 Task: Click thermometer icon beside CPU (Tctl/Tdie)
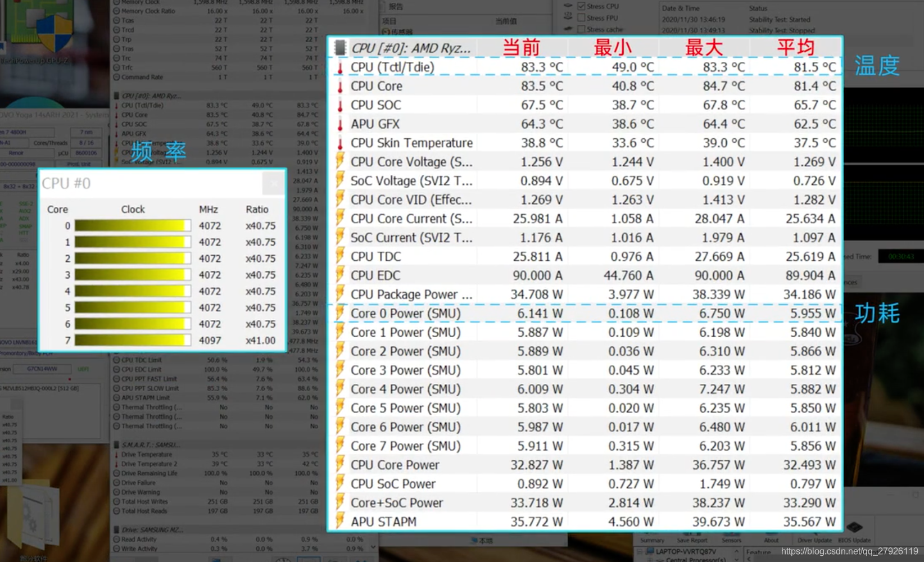pos(340,67)
